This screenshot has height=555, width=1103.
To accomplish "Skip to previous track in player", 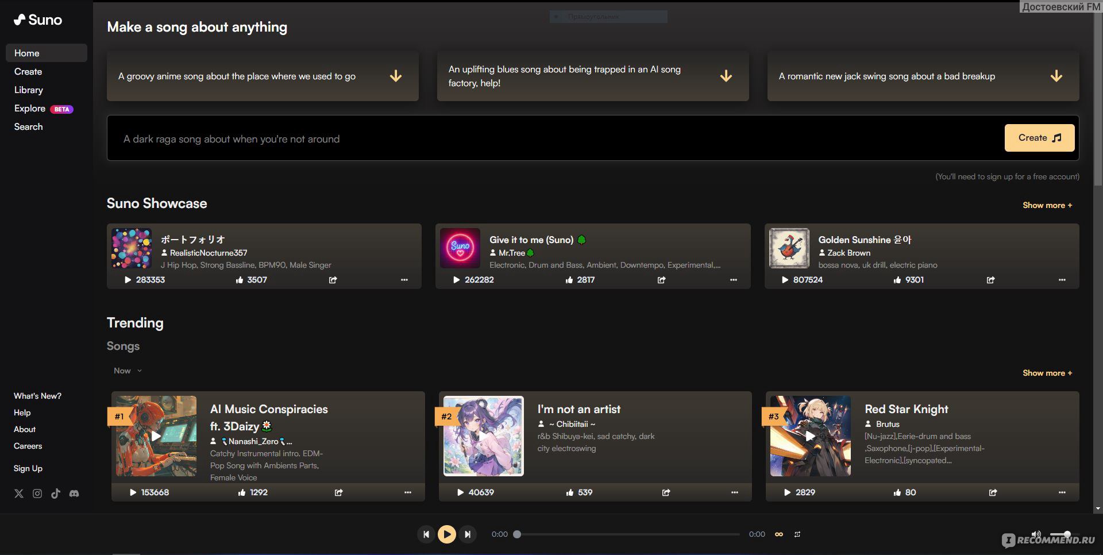I will click(x=426, y=534).
